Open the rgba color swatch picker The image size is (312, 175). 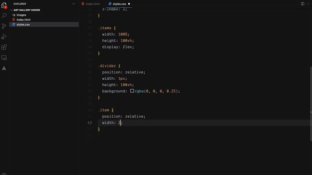point(132,91)
